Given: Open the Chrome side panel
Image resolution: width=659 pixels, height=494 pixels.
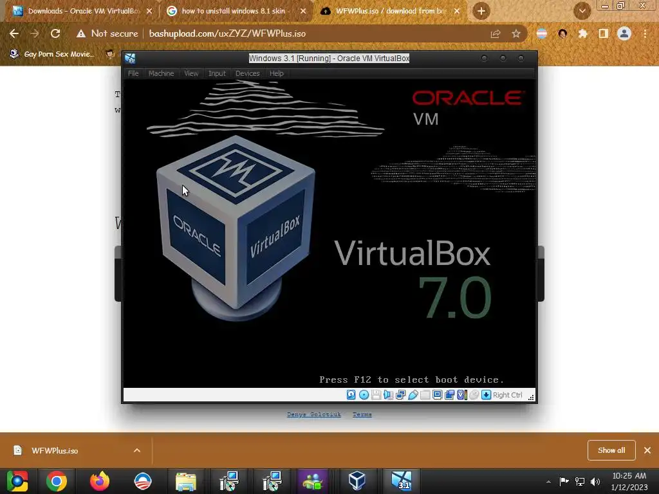Looking at the screenshot, I should (x=604, y=33).
